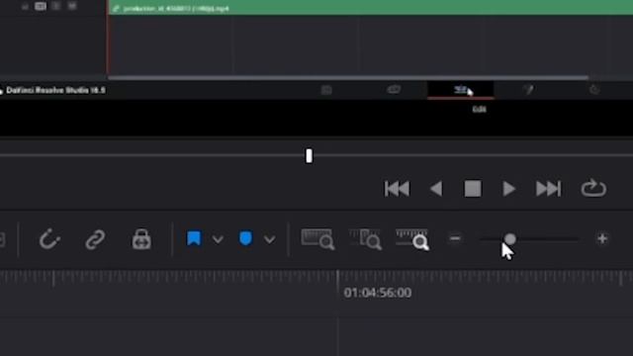This screenshot has width=633, height=356.
Task: Add a blue flag to the clip
Action: pyautogui.click(x=194, y=238)
